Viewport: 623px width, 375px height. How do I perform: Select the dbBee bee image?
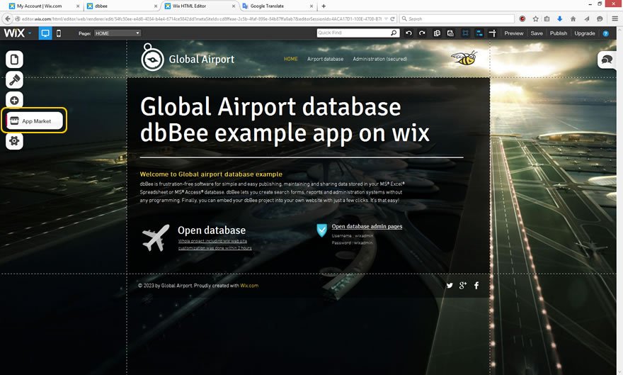coord(464,58)
